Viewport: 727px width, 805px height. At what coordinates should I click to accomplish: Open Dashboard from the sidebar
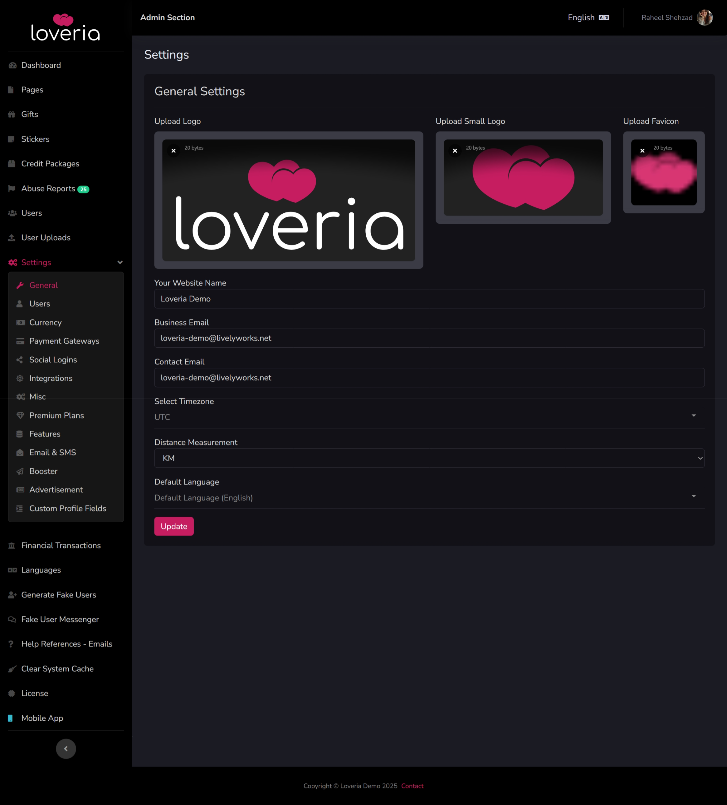click(41, 66)
